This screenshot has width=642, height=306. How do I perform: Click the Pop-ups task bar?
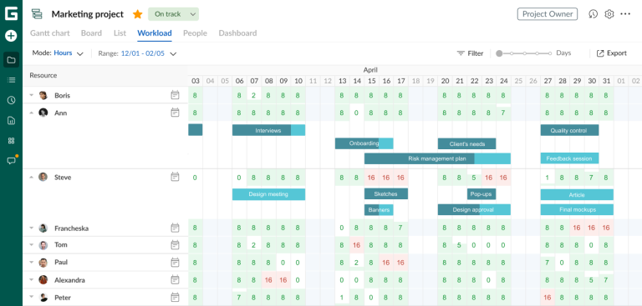pos(481,193)
